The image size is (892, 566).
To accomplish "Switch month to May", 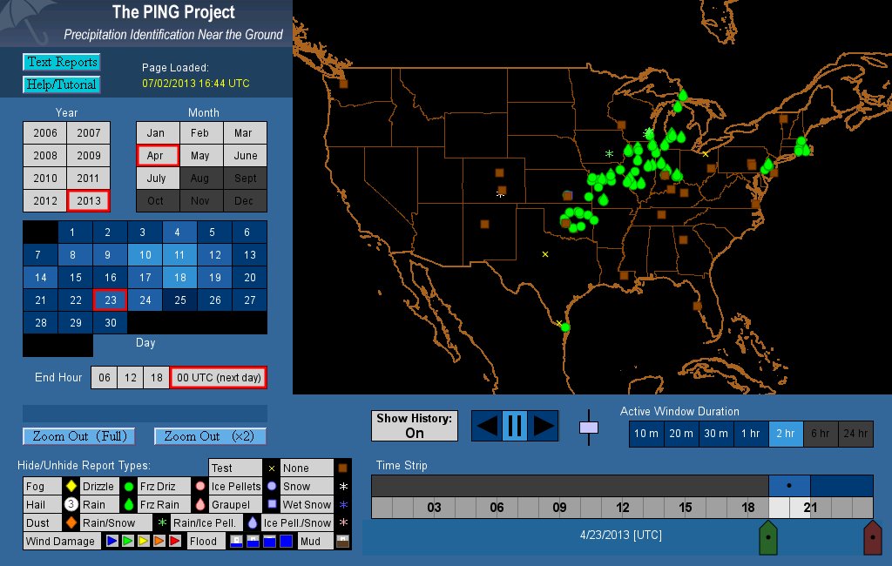I will (200, 156).
